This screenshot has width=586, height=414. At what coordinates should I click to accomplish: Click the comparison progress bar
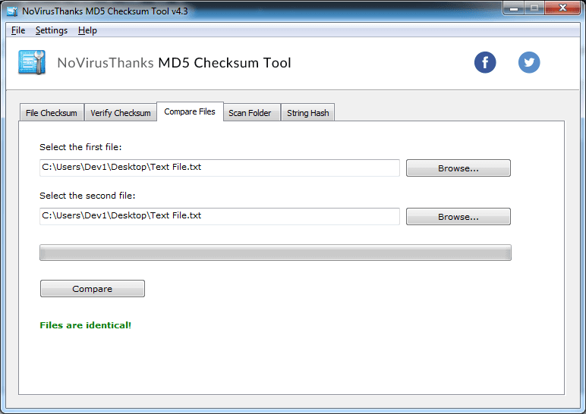click(276, 252)
